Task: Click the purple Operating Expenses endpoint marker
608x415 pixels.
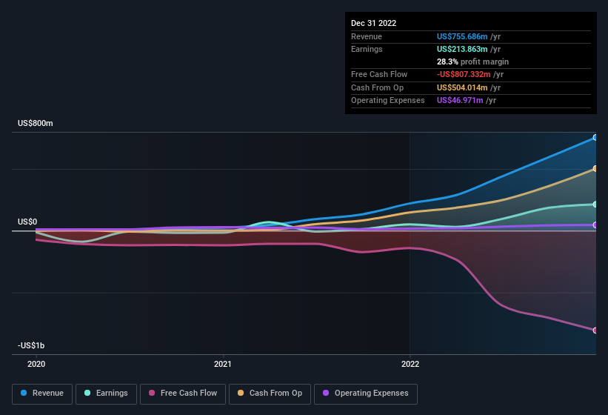Action: pos(595,225)
